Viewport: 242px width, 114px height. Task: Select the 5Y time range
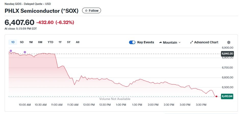point(69,42)
